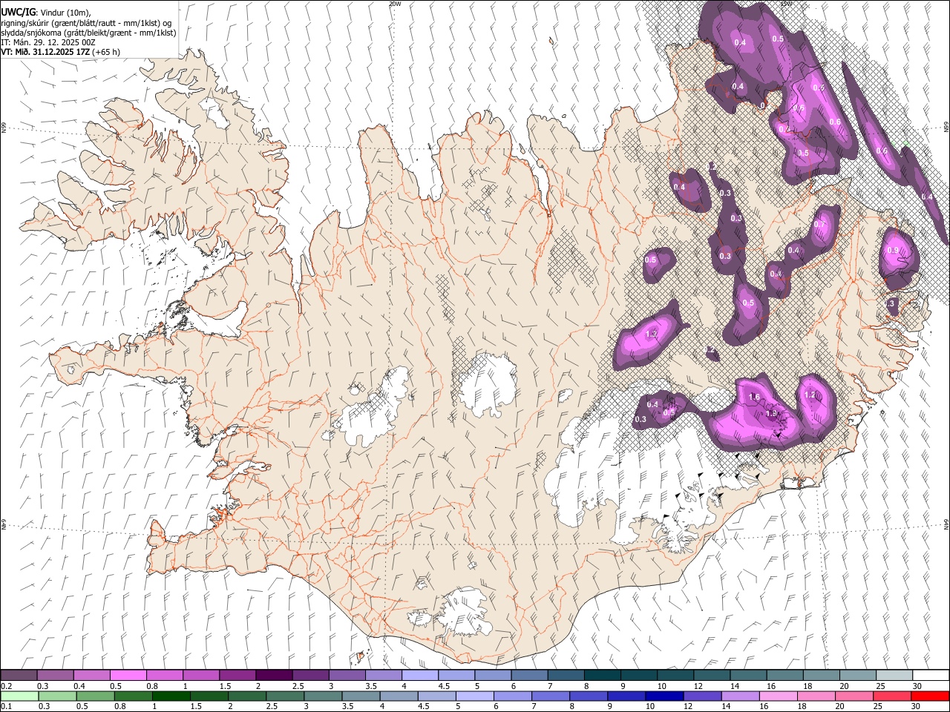The width and height of the screenshot is (950, 712).
Task: Click the rain legend swatch starting at 3.5
Action: [361, 696]
